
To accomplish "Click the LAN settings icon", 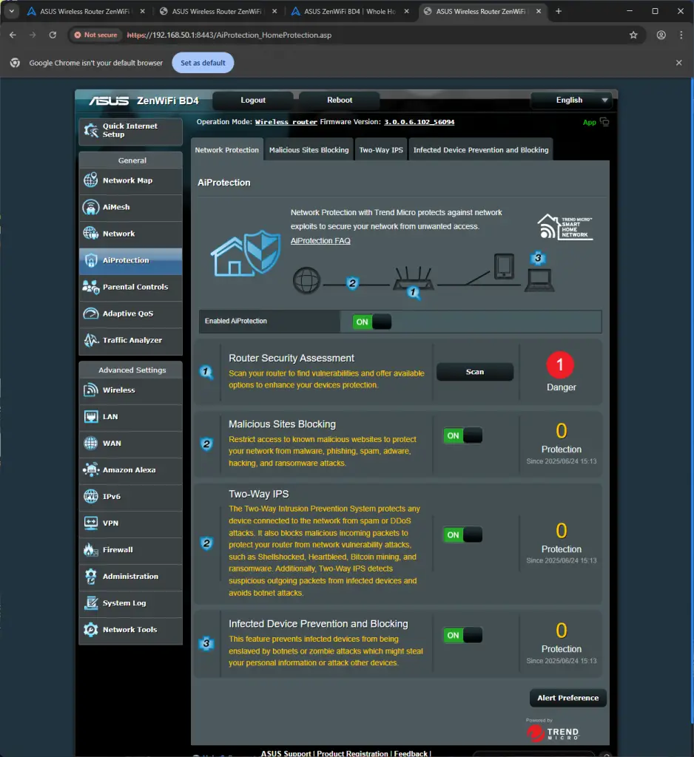I will coord(91,416).
